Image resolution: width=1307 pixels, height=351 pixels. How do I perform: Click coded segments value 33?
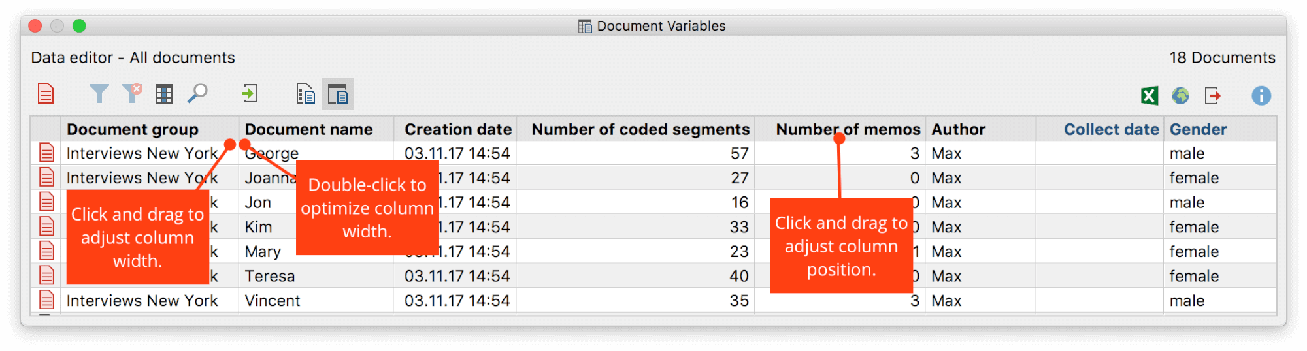[739, 227]
